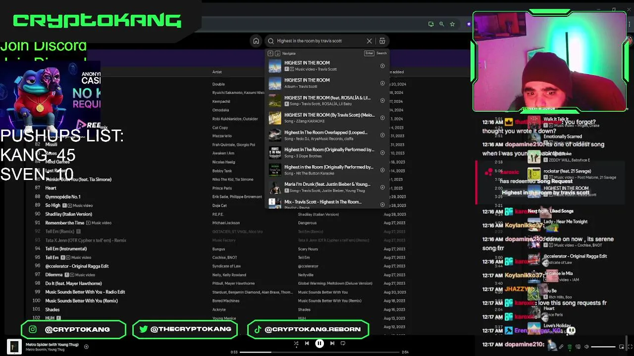Click the navigate up arrow key hint
This screenshot has width=634, height=356.
coord(270,53)
